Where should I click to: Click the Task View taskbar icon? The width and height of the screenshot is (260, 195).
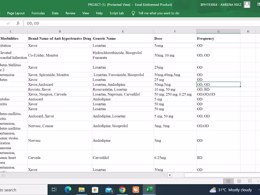tap(54, 190)
